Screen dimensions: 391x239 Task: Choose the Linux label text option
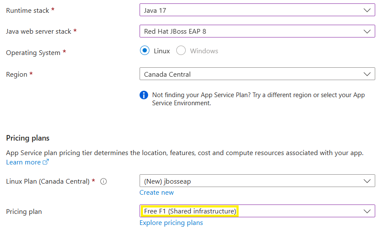point(162,51)
